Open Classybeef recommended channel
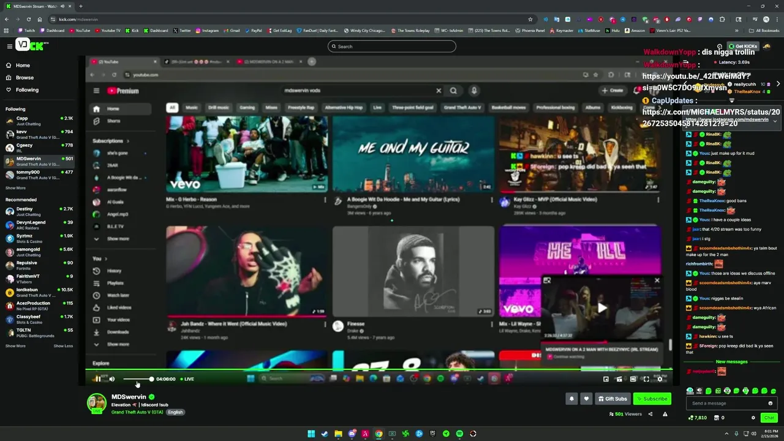 point(39,319)
